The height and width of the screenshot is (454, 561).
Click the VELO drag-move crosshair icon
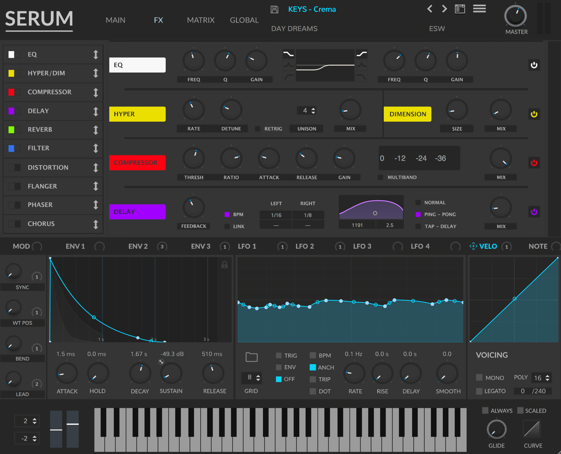pyautogui.click(x=473, y=246)
